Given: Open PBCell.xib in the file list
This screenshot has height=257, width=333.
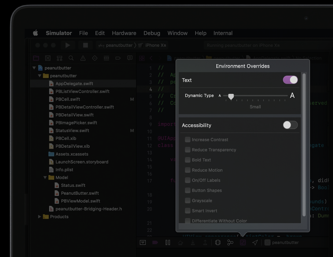Looking at the screenshot, I should tap(66, 138).
